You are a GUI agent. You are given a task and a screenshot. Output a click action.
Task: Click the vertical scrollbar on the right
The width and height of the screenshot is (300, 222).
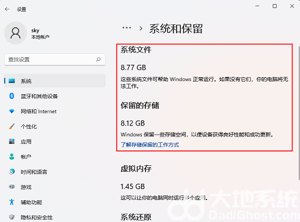(x=299, y=113)
